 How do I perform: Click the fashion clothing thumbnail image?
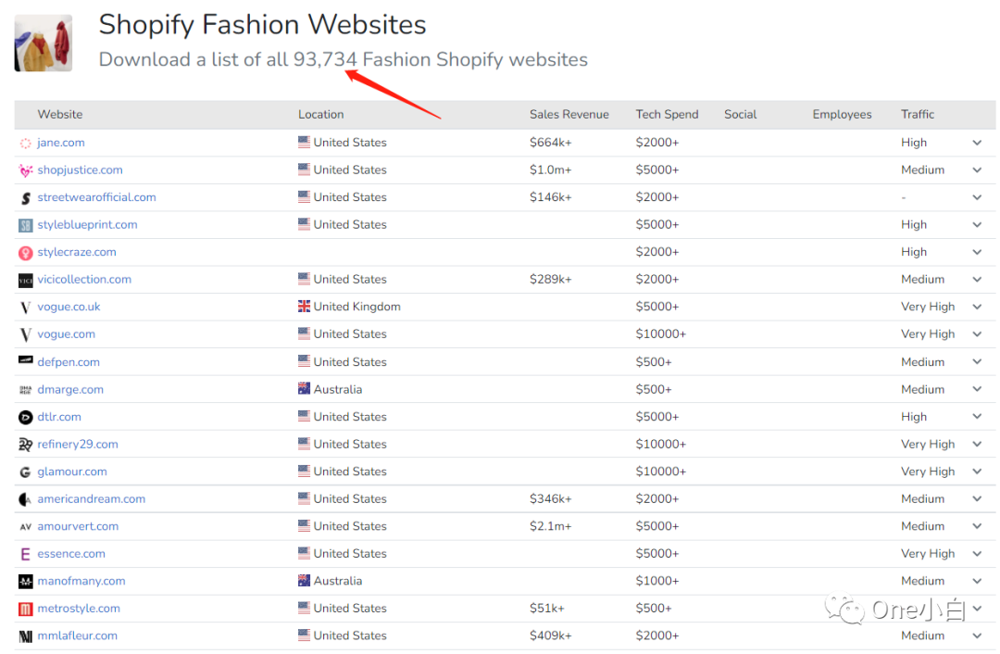[x=44, y=44]
